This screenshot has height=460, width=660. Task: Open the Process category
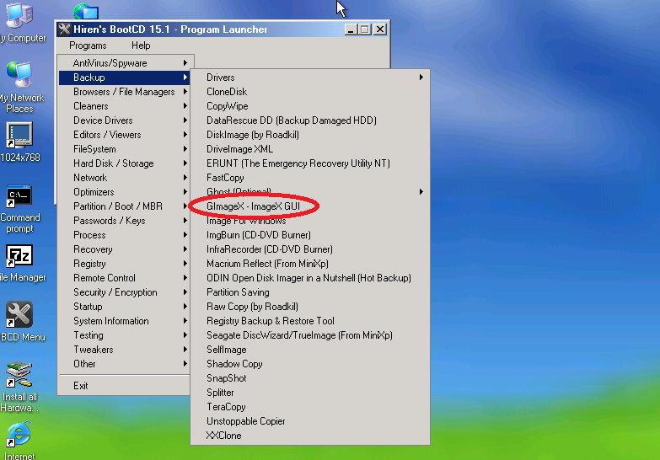pos(125,235)
